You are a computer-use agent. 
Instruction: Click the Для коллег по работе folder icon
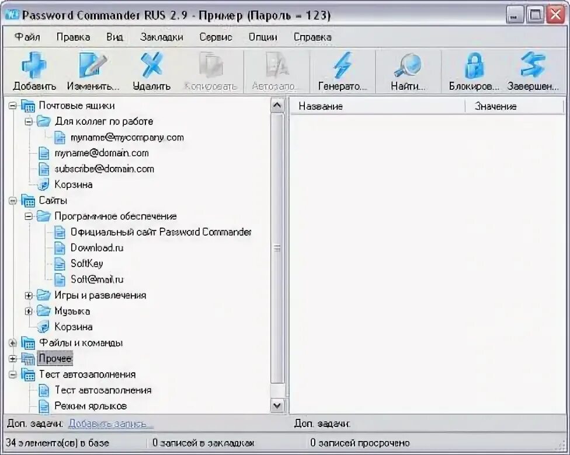click(44, 121)
